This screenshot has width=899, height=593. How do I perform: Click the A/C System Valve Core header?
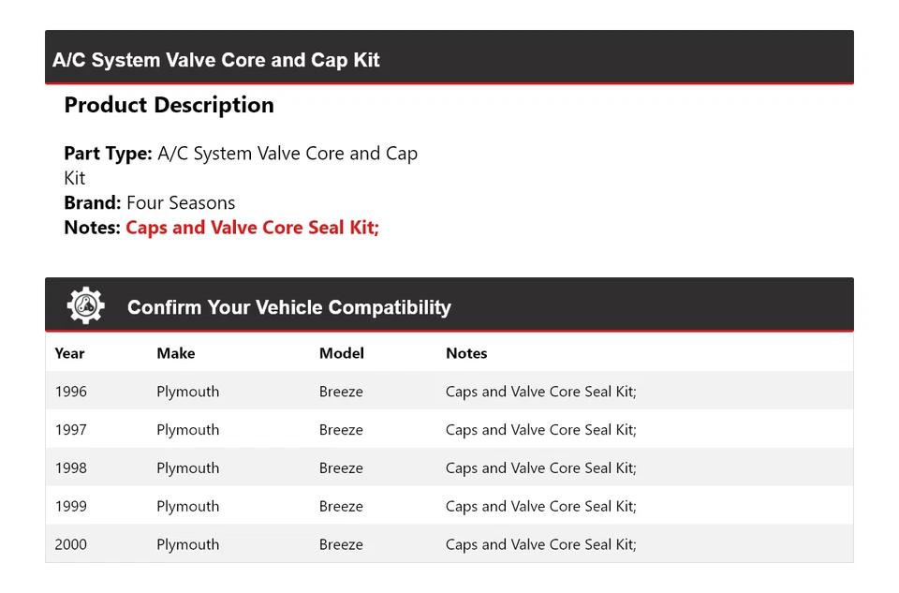pyautogui.click(x=216, y=60)
